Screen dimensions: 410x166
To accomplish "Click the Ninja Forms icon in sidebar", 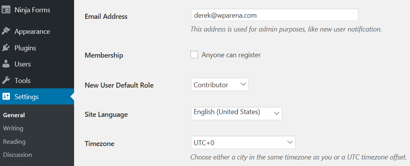I will pos(6,10).
